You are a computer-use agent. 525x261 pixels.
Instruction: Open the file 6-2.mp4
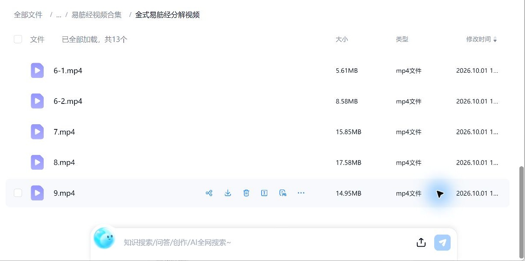pyautogui.click(x=68, y=101)
